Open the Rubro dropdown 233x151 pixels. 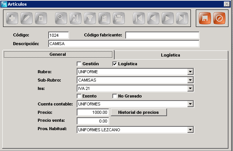190,72
